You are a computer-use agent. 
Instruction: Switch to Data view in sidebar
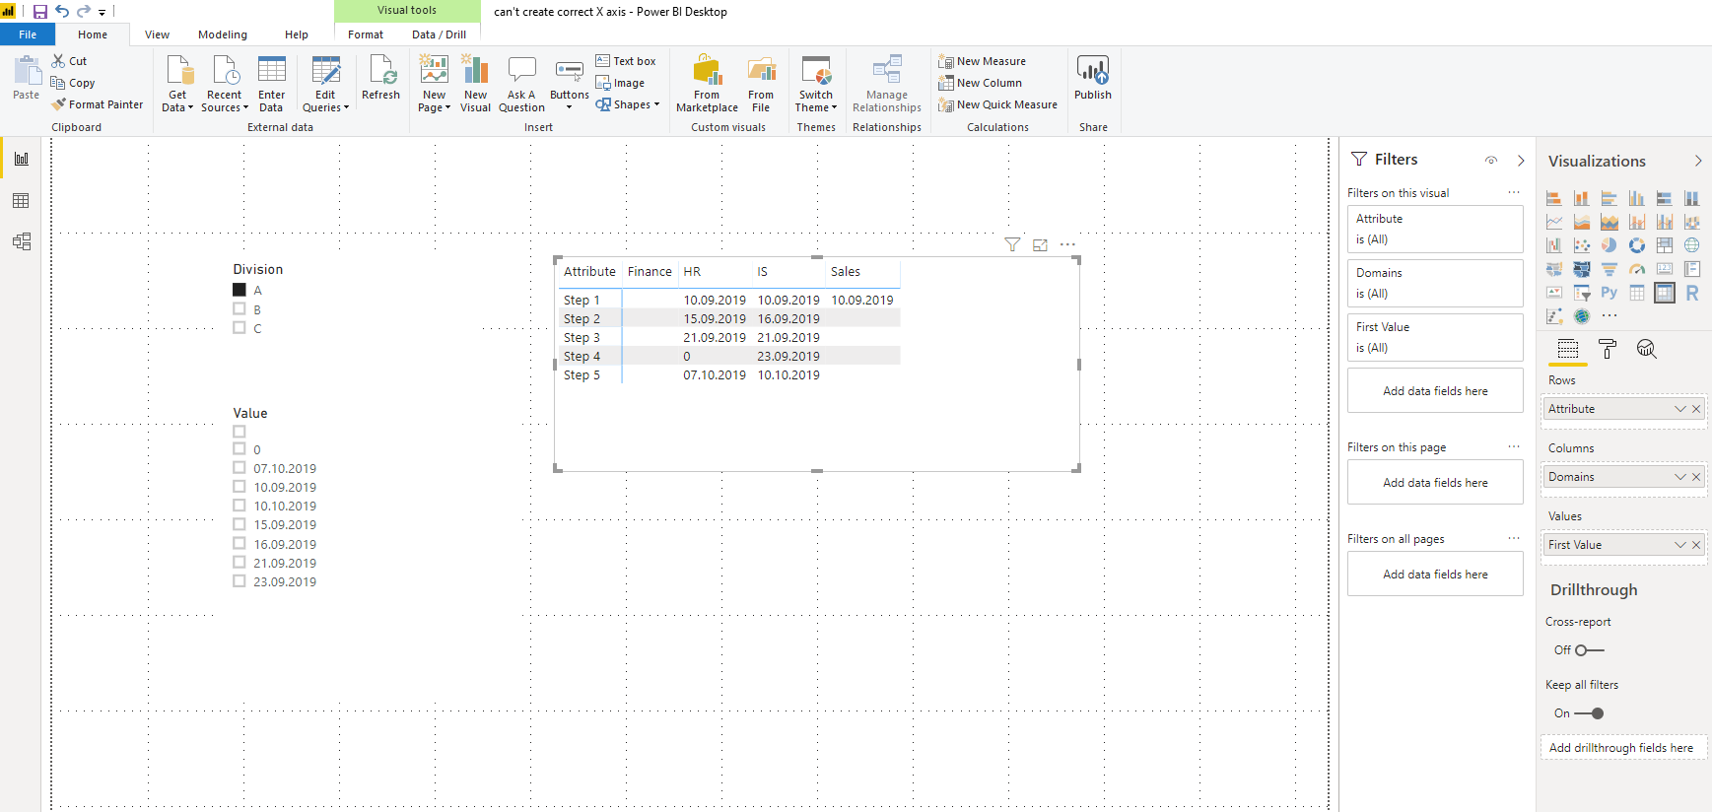click(21, 201)
